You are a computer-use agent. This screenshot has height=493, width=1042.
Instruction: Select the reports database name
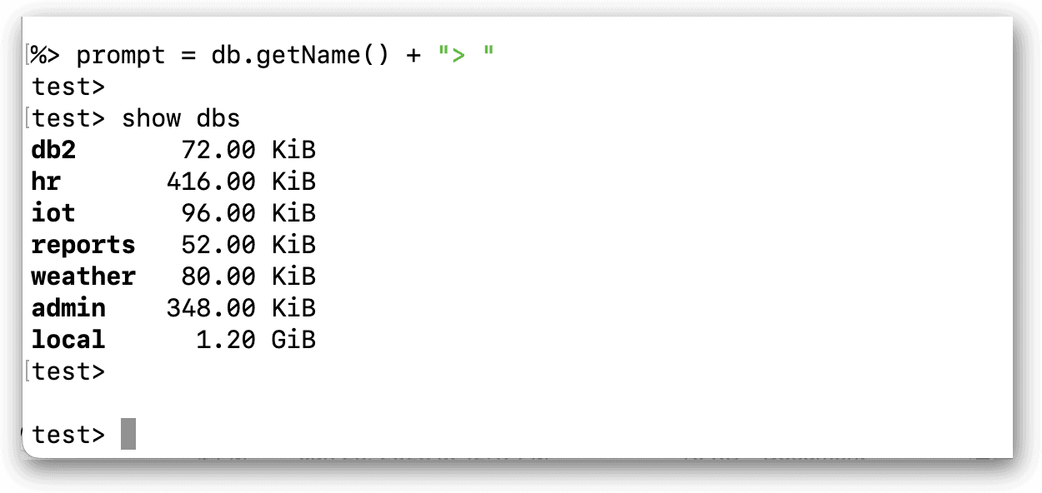pos(83,245)
